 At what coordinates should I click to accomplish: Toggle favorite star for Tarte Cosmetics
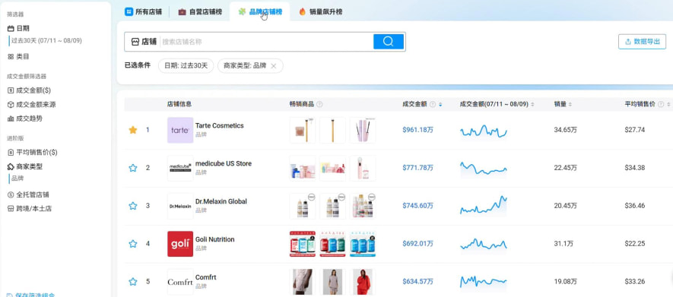click(x=133, y=130)
